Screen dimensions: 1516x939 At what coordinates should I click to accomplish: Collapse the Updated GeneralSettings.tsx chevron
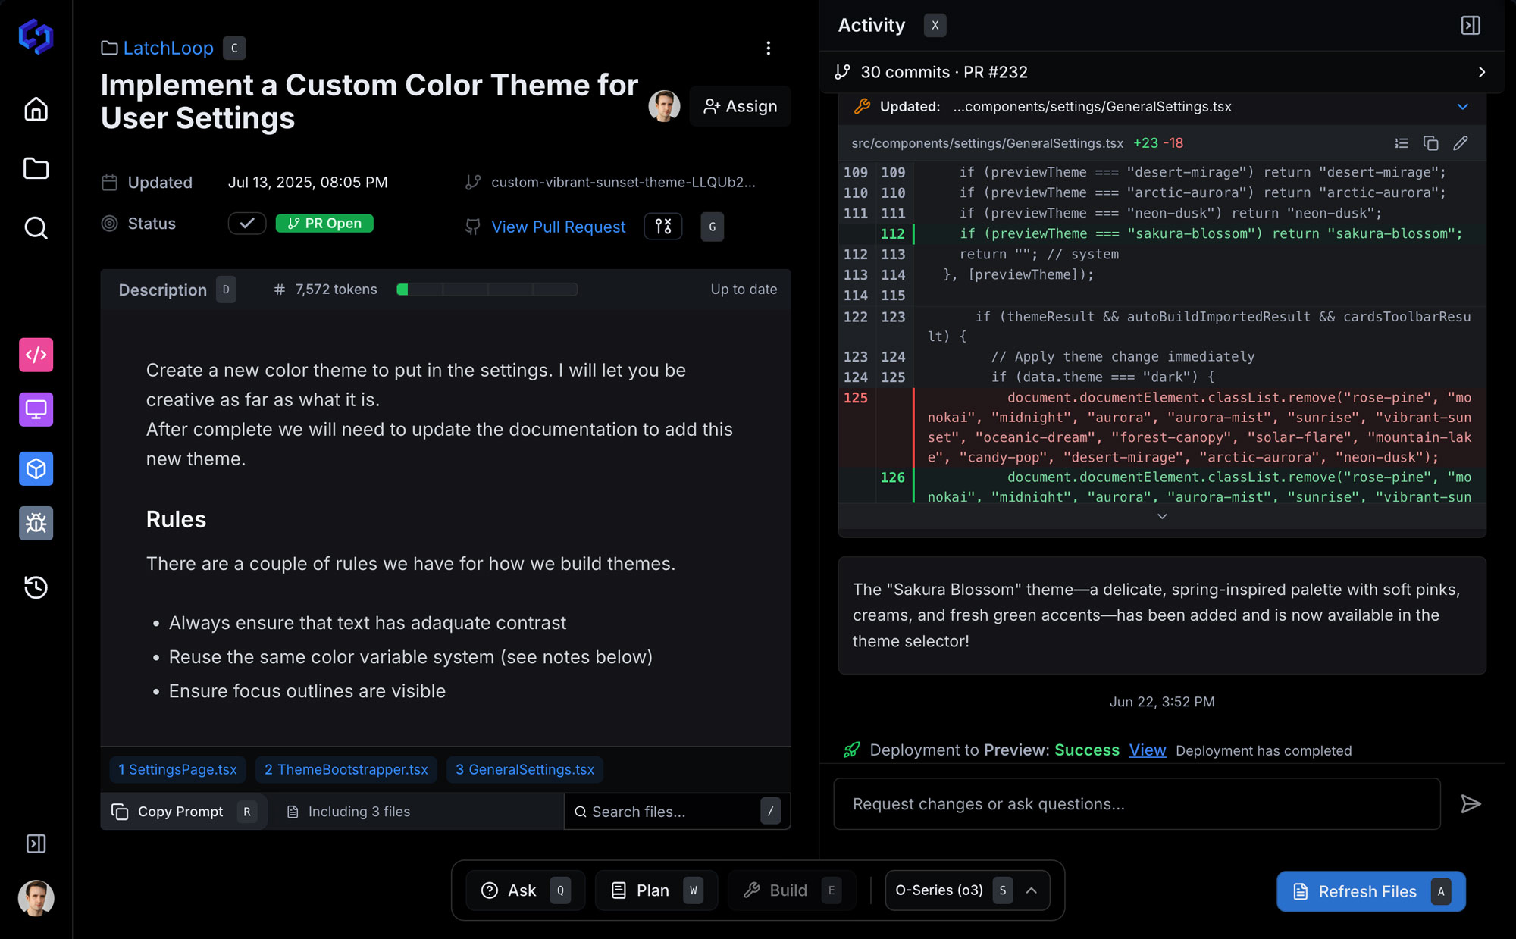(1463, 106)
